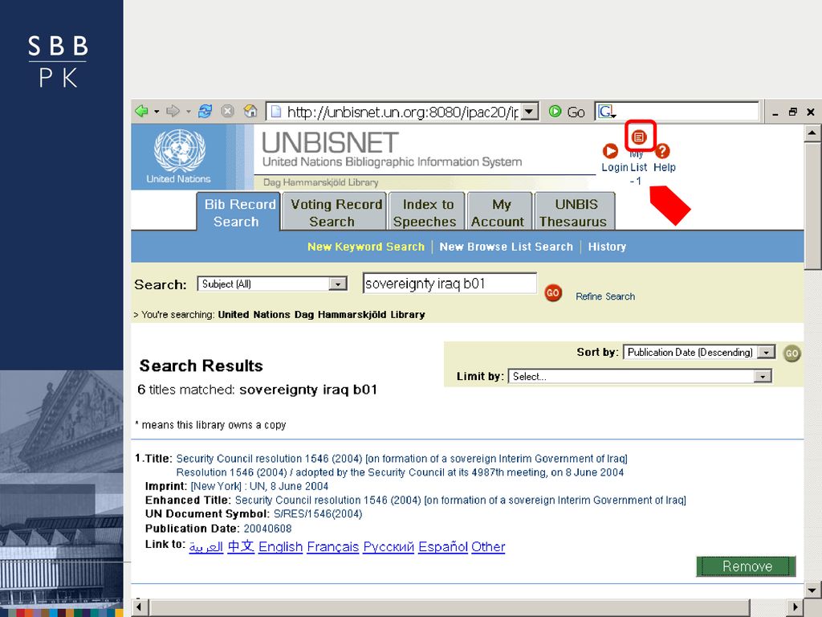Viewport: 822px width, 617px height.
Task: Open the Forward button history dropdown arrow
Action: [188, 112]
